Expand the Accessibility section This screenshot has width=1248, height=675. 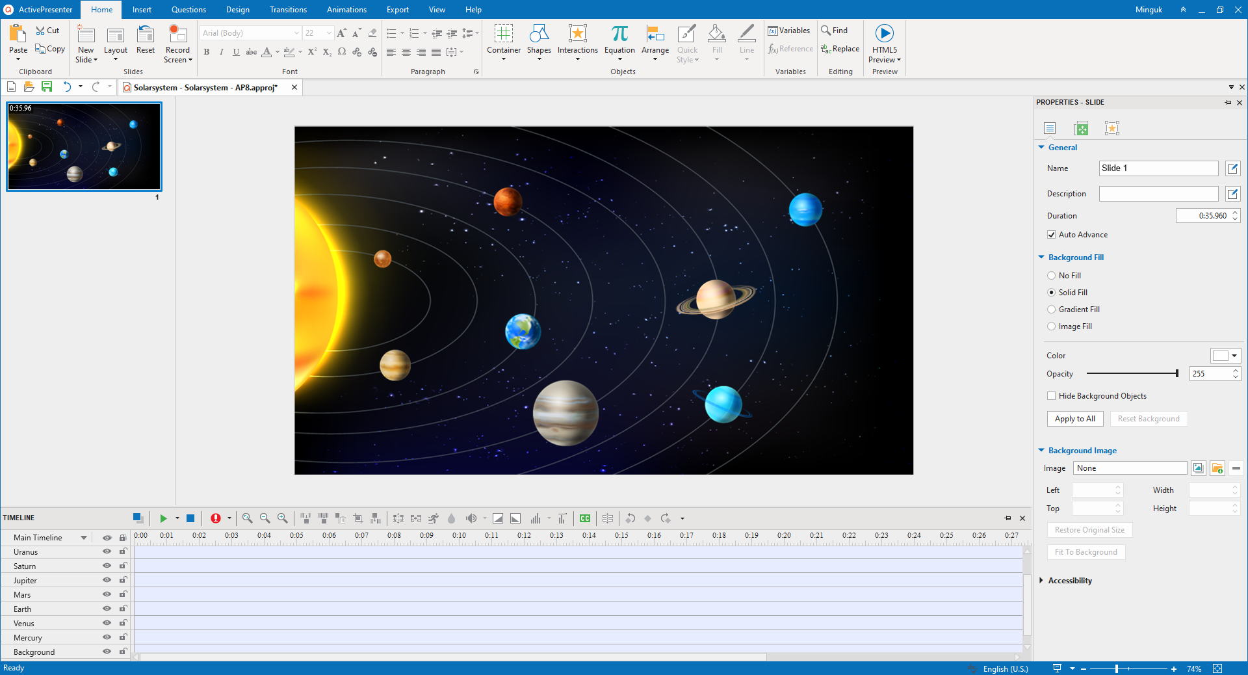click(1041, 581)
